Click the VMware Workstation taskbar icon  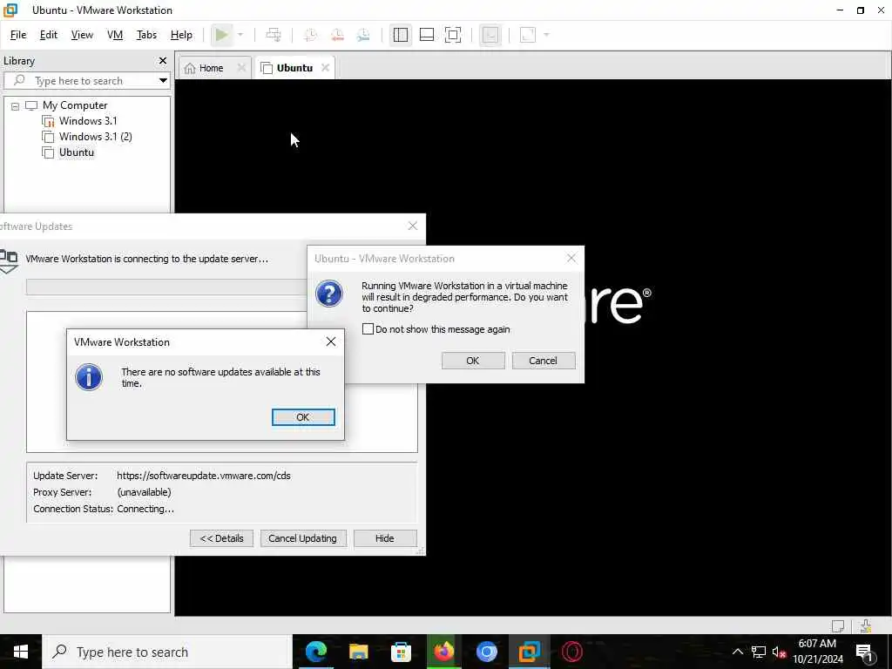point(529,652)
